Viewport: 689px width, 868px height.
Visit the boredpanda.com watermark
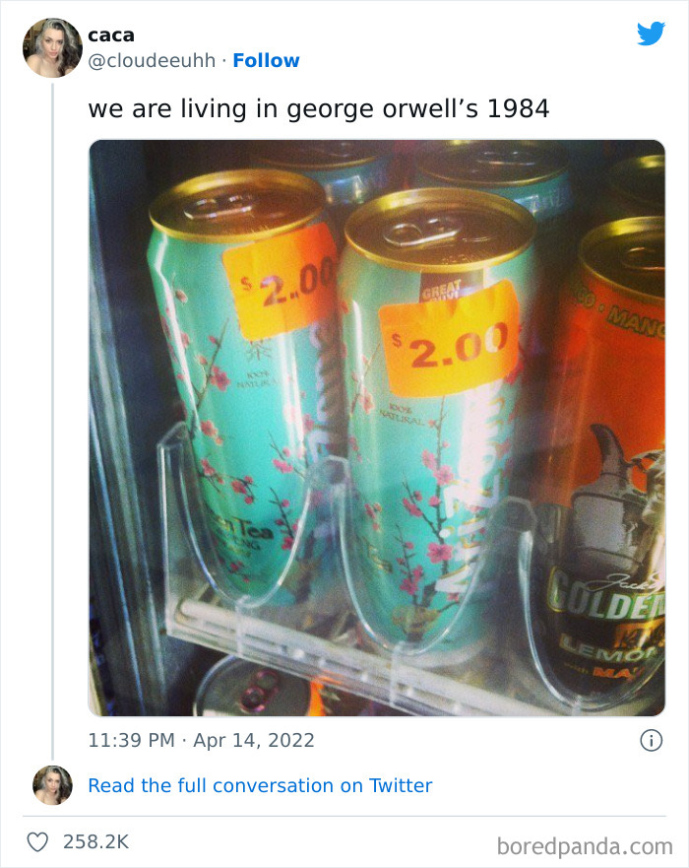click(x=585, y=846)
